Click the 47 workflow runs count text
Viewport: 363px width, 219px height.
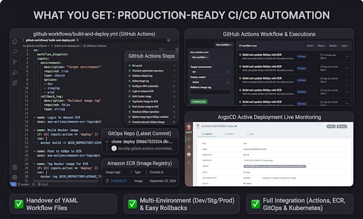click(248, 45)
